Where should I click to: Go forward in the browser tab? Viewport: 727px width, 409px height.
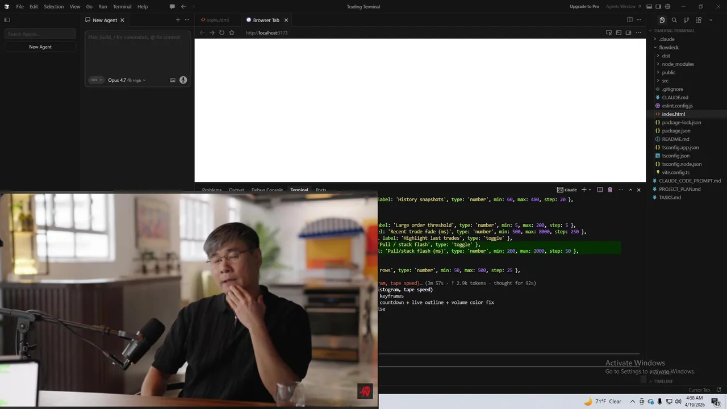pos(212,32)
